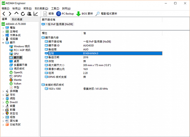Select the 顯示器 ID row AUO403D
The image size is (190, 137).
pos(103,45)
